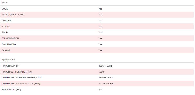Select DIMENSIONS CAVITY WXDXH (MM) label
The width and height of the screenshot is (195, 95).
tap(21, 84)
